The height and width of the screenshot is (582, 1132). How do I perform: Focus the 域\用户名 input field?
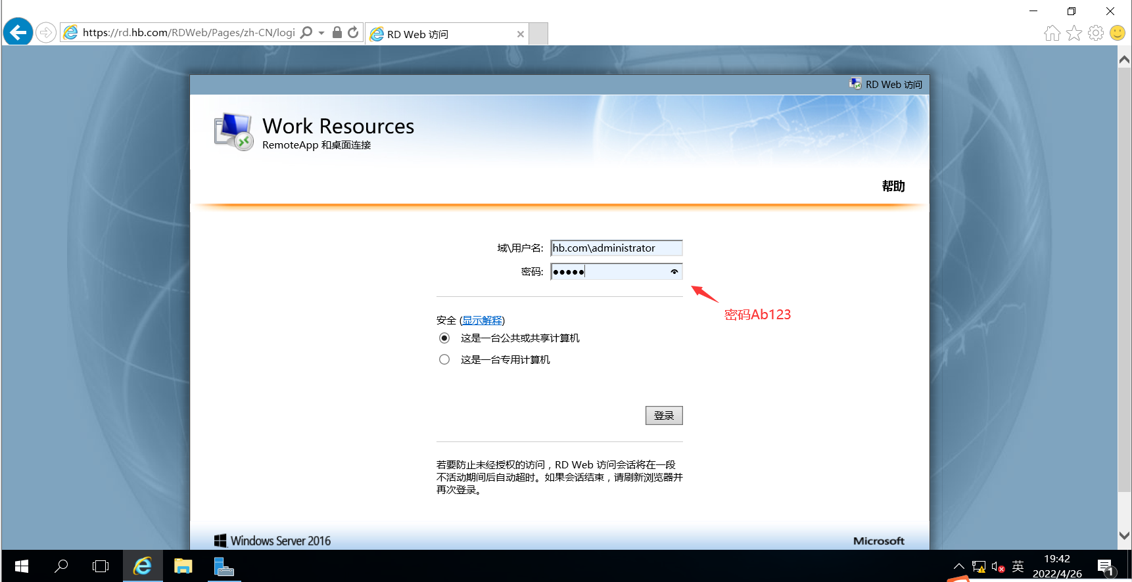click(x=617, y=248)
